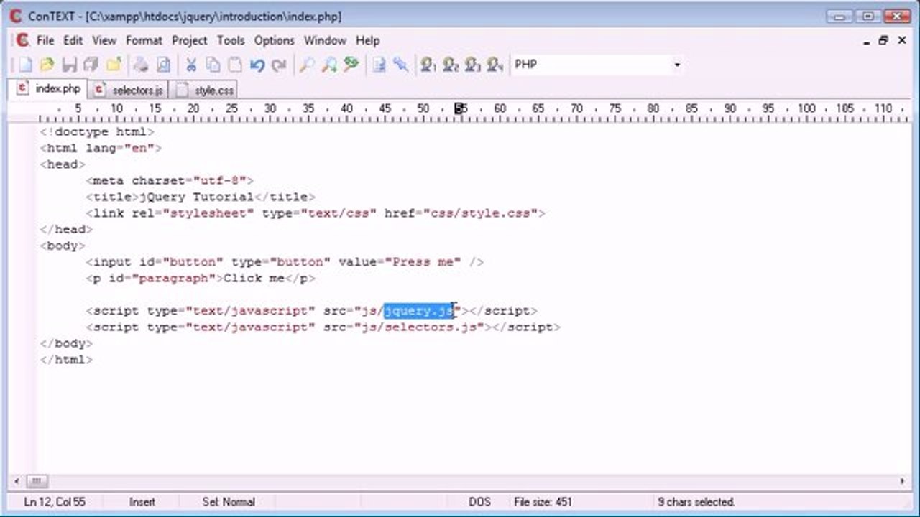The height and width of the screenshot is (517, 920).
Task: Click the Open file folder icon
Action: (47, 65)
